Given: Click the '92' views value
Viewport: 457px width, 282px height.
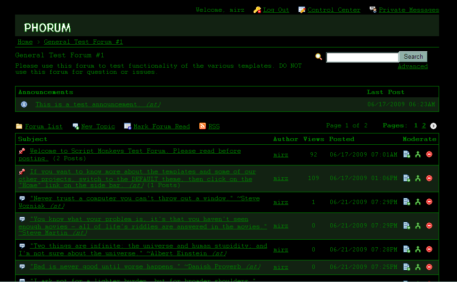Looking at the screenshot, I should [314, 154].
